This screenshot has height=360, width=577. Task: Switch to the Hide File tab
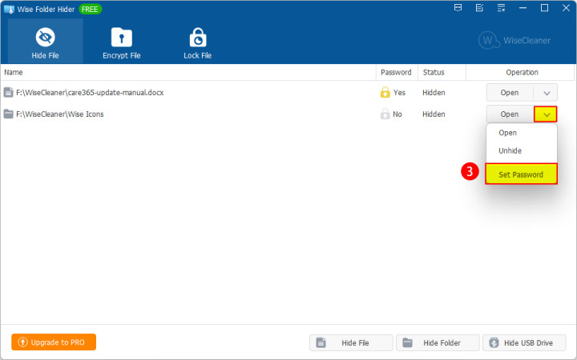(x=45, y=42)
